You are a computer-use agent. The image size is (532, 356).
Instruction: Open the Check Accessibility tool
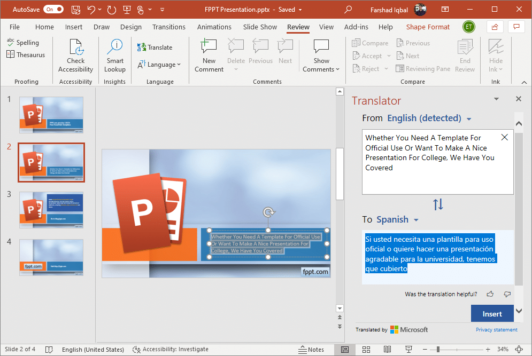tap(75, 56)
